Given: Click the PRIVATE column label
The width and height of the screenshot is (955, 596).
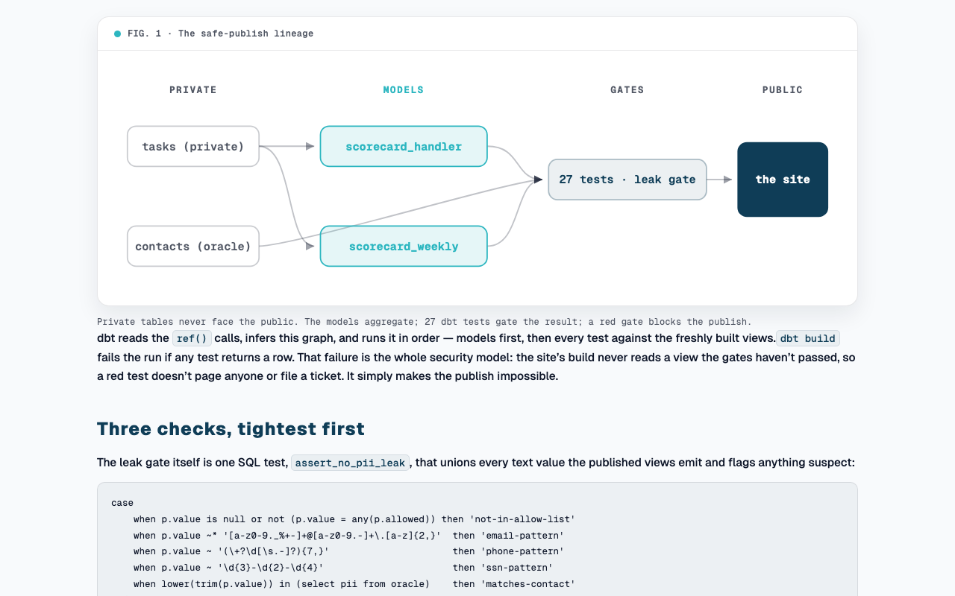Looking at the screenshot, I should [x=193, y=90].
